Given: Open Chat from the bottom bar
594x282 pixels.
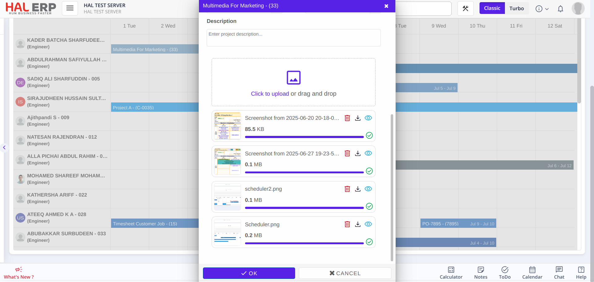Looking at the screenshot, I should tap(559, 272).
